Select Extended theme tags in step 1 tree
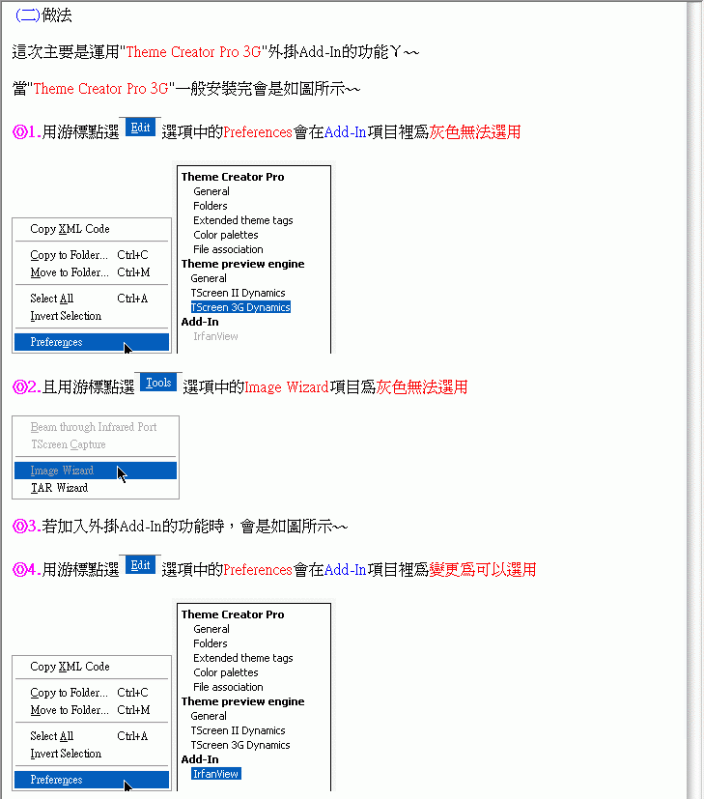 pyautogui.click(x=243, y=220)
